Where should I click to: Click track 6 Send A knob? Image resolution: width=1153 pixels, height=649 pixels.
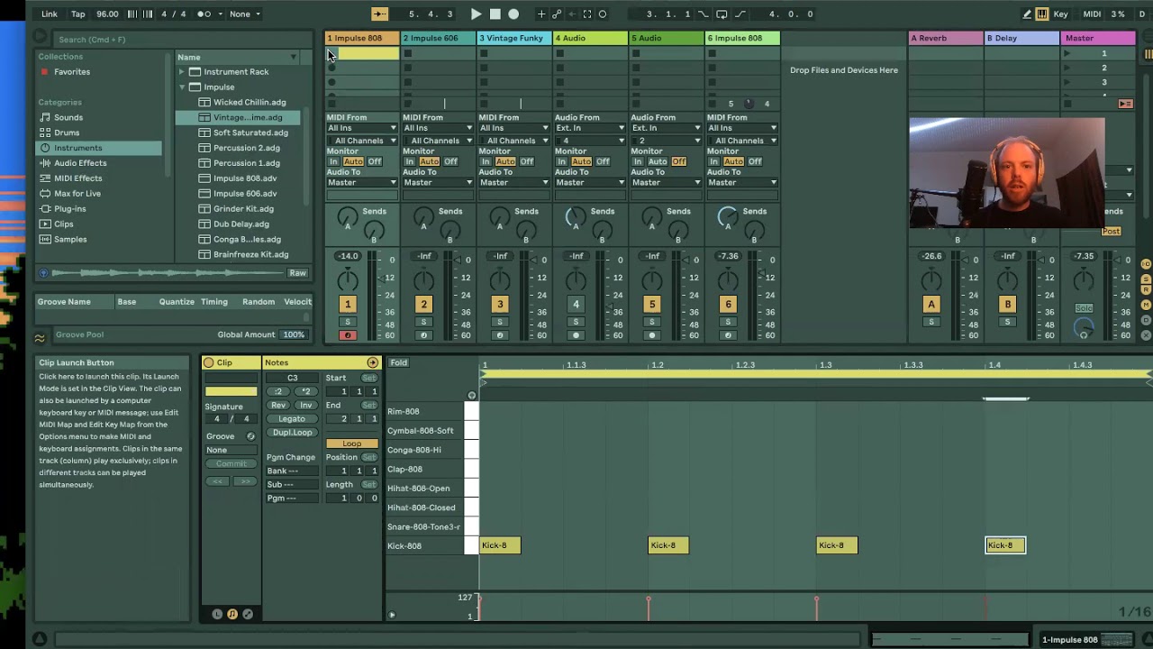tap(727, 217)
